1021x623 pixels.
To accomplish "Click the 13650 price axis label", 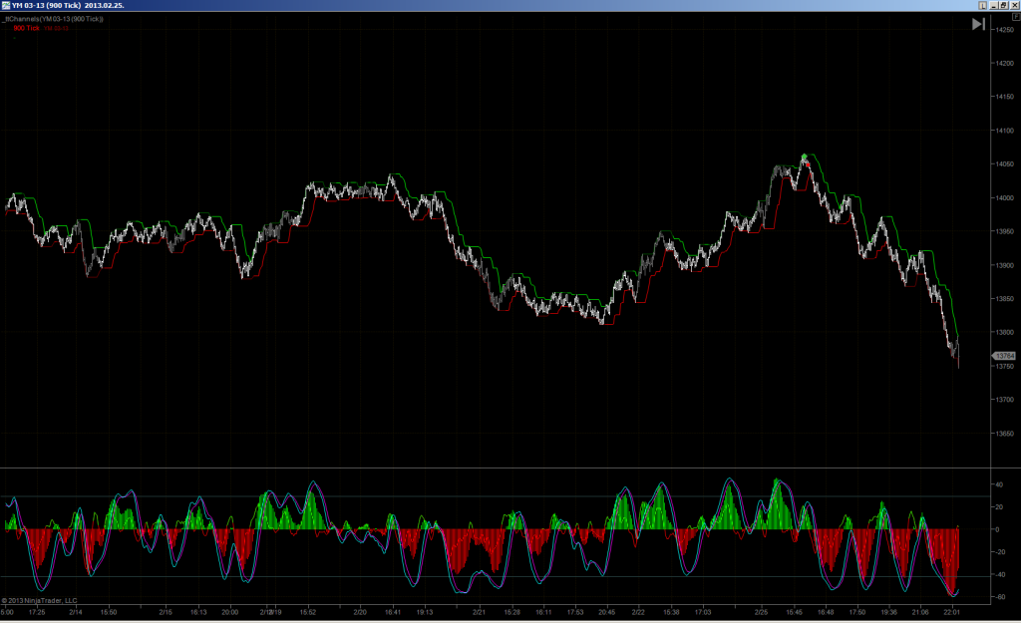I will pos(1005,433).
